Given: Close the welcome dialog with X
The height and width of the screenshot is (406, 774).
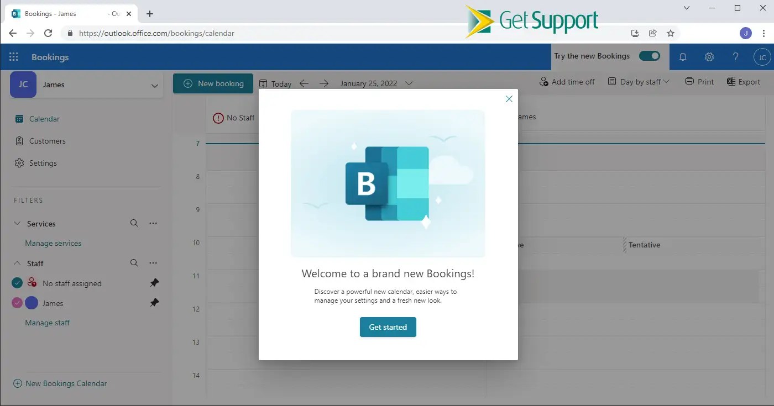Looking at the screenshot, I should tap(509, 99).
